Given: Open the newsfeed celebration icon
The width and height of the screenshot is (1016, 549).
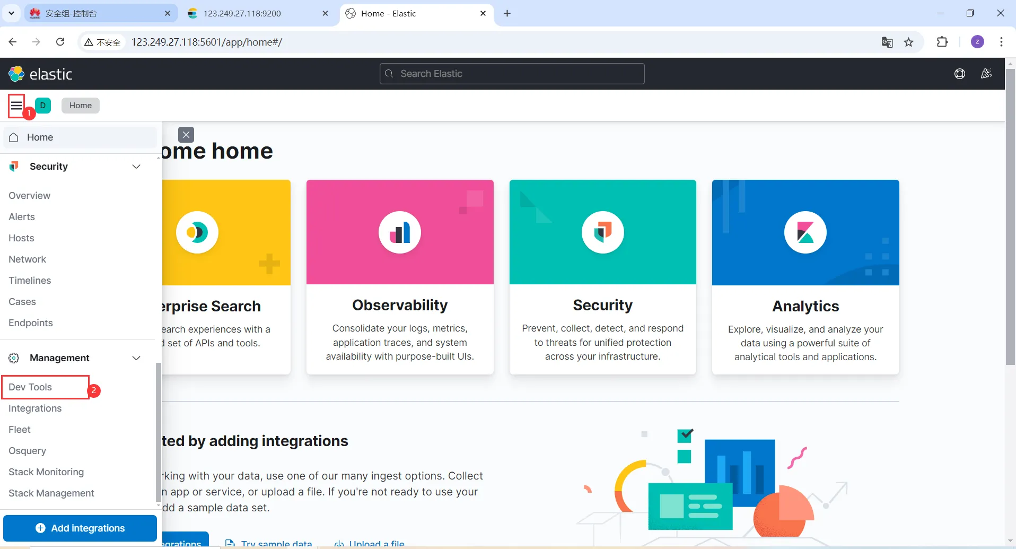Looking at the screenshot, I should pos(986,74).
